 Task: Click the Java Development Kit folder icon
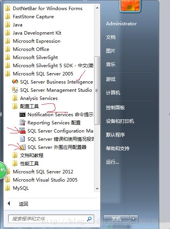(7, 33)
